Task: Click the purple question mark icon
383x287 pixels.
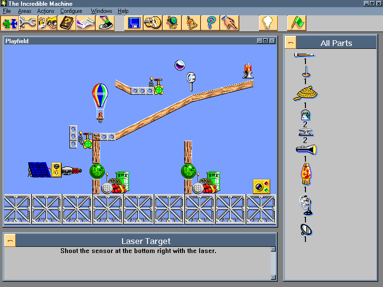Action: [x=210, y=23]
